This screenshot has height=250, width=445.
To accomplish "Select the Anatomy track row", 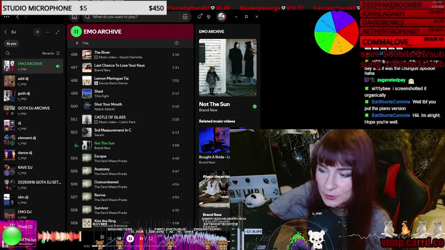I will pos(130,171).
